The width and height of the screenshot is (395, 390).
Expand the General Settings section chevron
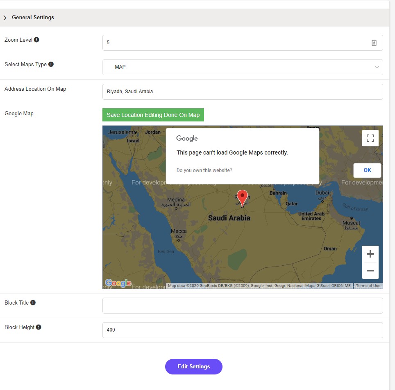[x=5, y=18]
